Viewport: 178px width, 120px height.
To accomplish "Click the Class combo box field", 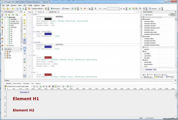I will coord(113,9).
